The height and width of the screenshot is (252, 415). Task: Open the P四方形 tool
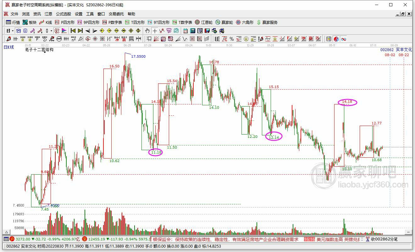tap(65, 22)
